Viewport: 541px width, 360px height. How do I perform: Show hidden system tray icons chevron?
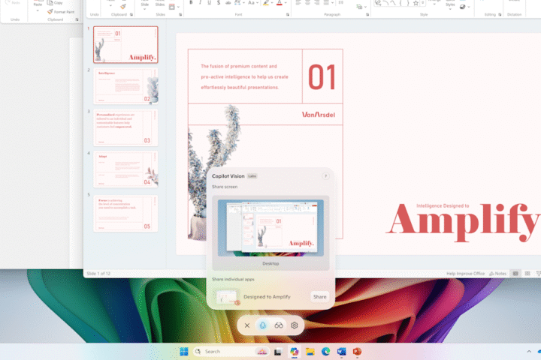(528, 352)
